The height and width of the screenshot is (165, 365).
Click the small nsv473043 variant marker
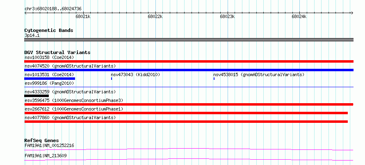point(112,79)
